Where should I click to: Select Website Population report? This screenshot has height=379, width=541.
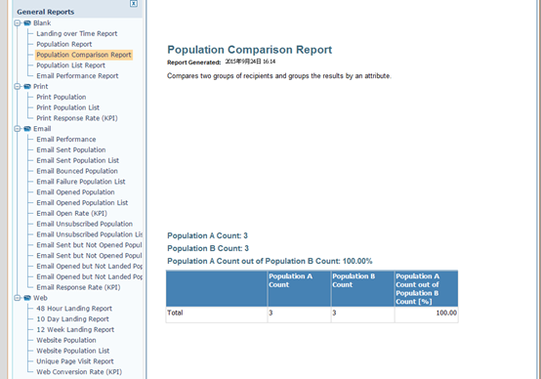click(x=66, y=340)
